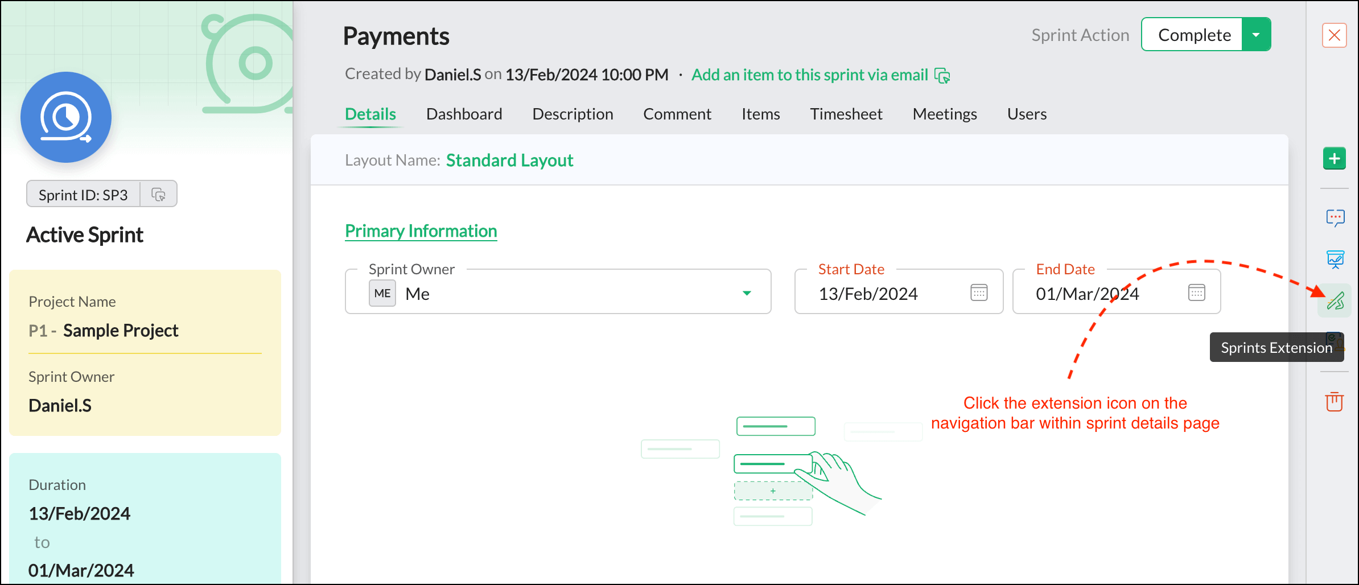This screenshot has width=1359, height=585.
Task: Open the Sprints Extension icon
Action: [x=1335, y=300]
